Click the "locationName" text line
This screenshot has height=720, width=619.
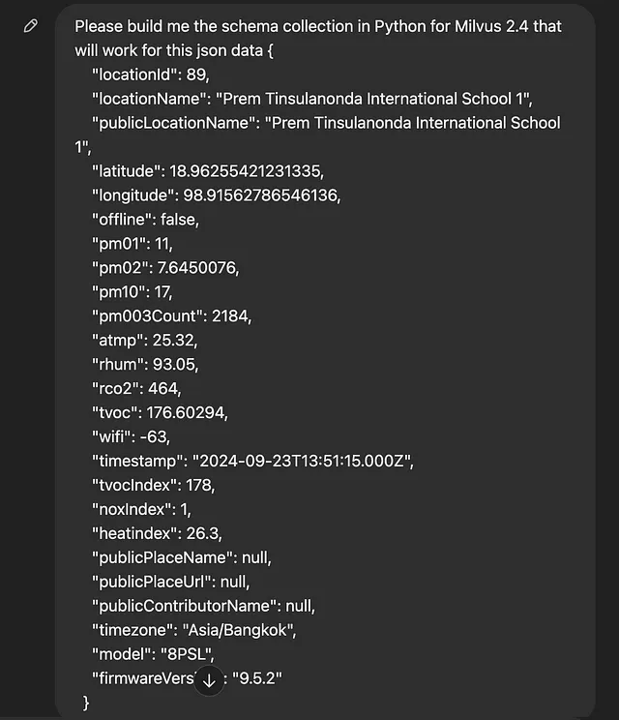[x=312, y=99]
